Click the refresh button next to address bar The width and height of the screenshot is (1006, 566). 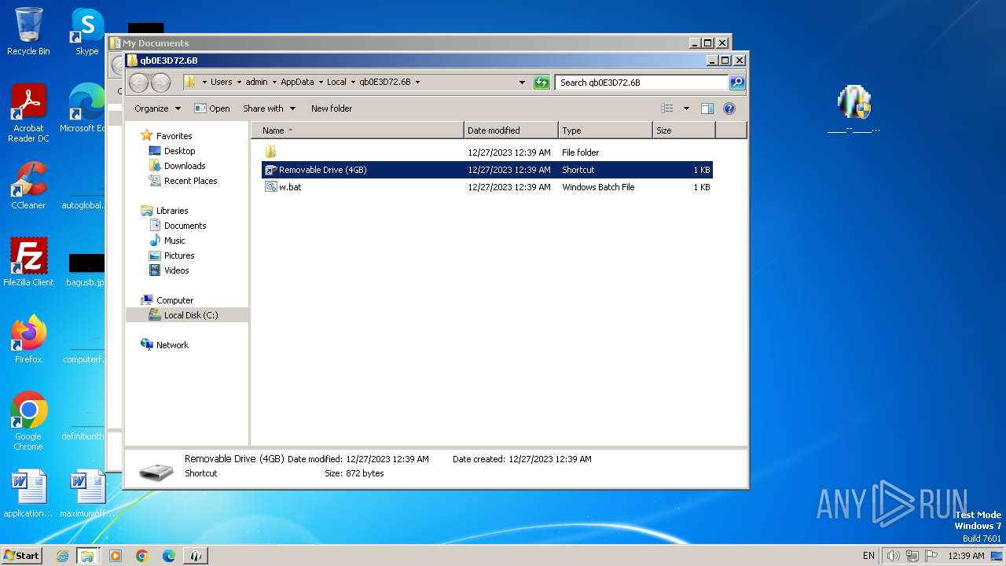[542, 82]
